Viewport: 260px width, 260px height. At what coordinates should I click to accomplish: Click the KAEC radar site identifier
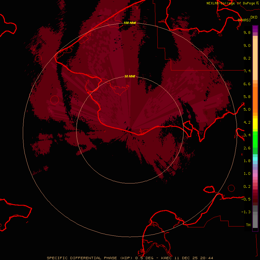(166, 258)
